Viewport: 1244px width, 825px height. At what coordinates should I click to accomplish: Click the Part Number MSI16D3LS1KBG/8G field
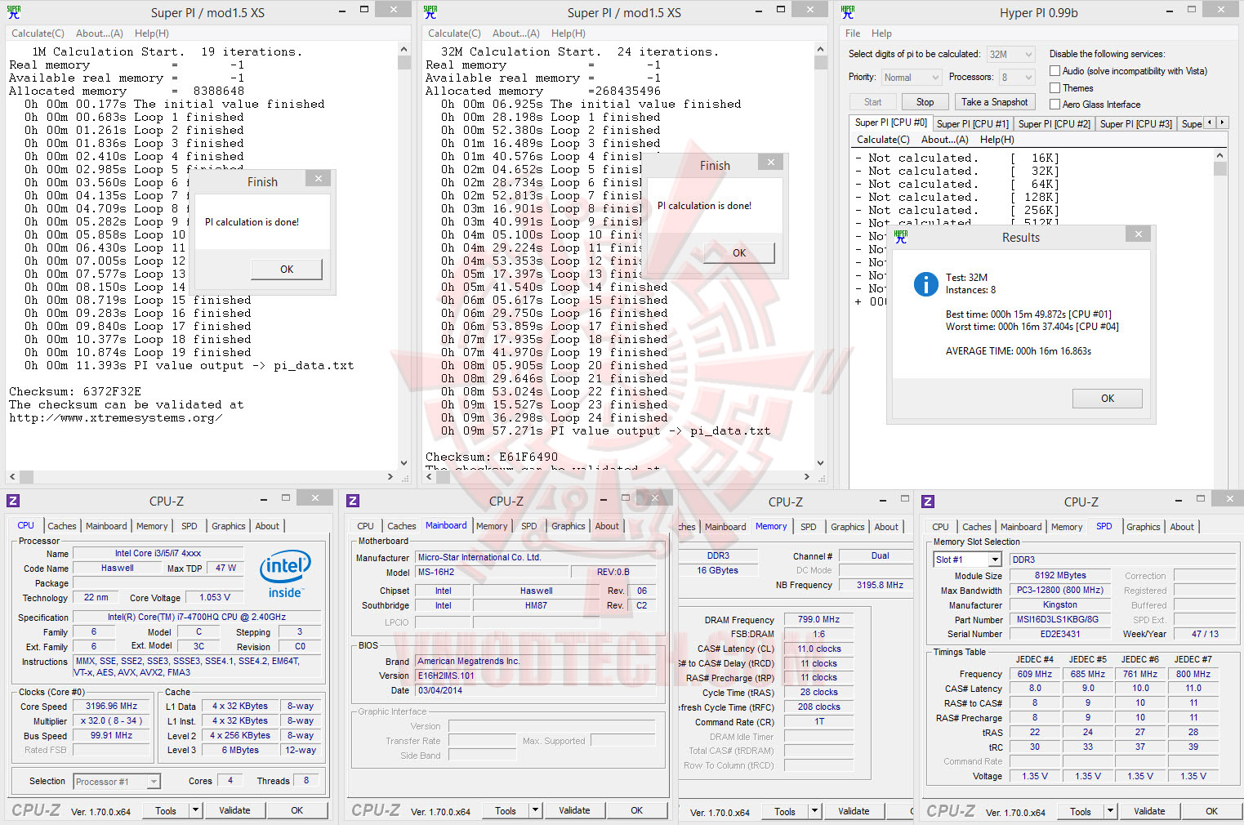(x=1059, y=620)
